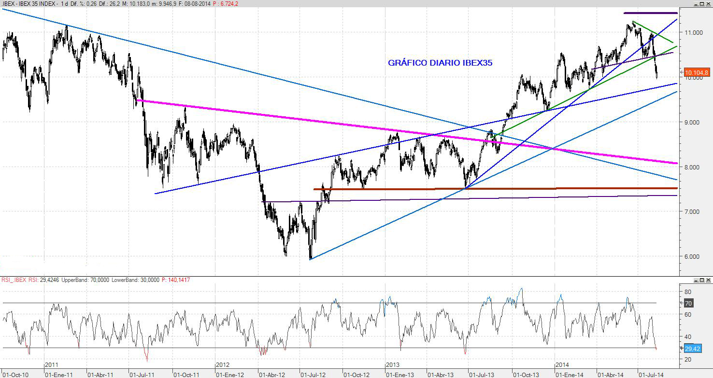
Task: Select the dark purple resistance line at top
Action: coord(650,13)
